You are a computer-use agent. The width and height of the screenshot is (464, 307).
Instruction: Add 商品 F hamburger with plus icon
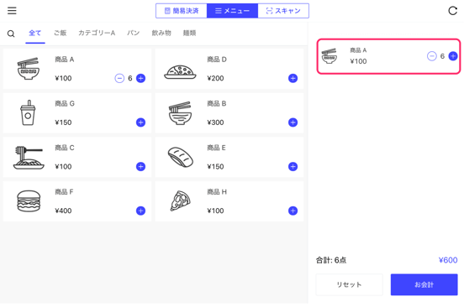tap(140, 211)
